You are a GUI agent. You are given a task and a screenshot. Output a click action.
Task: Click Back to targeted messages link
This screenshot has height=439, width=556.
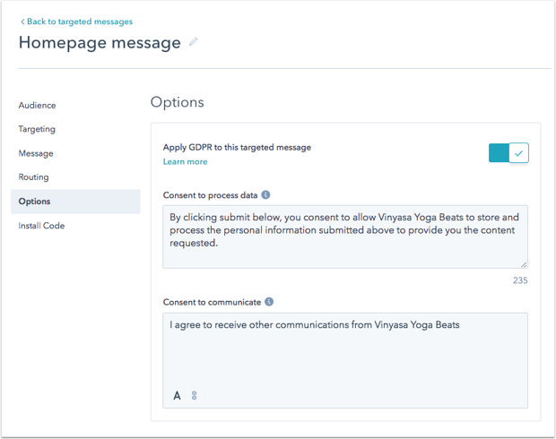[x=80, y=22]
